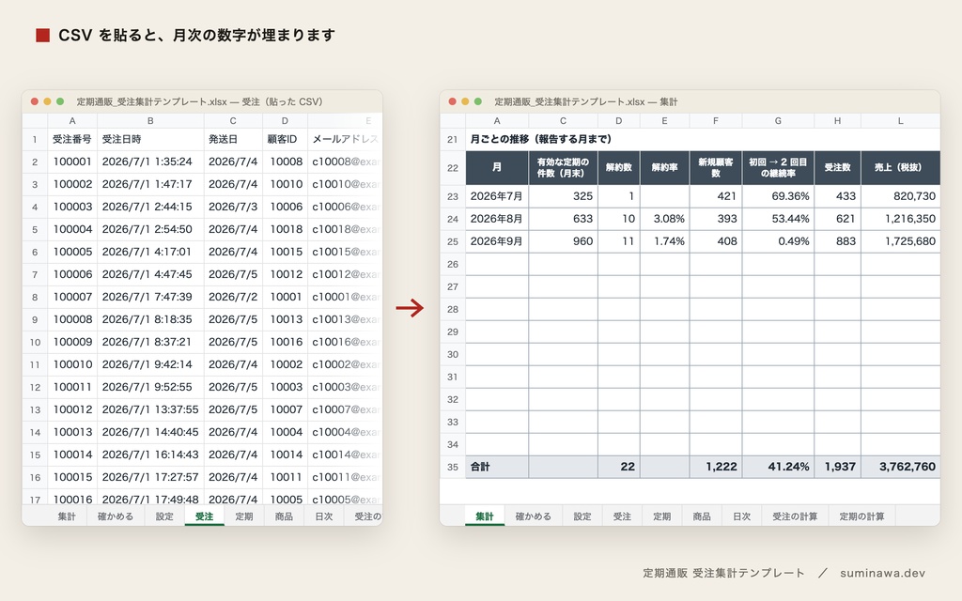The height and width of the screenshot is (601, 962).
Task: Maximize the right 集計 window
Action: pos(478,101)
